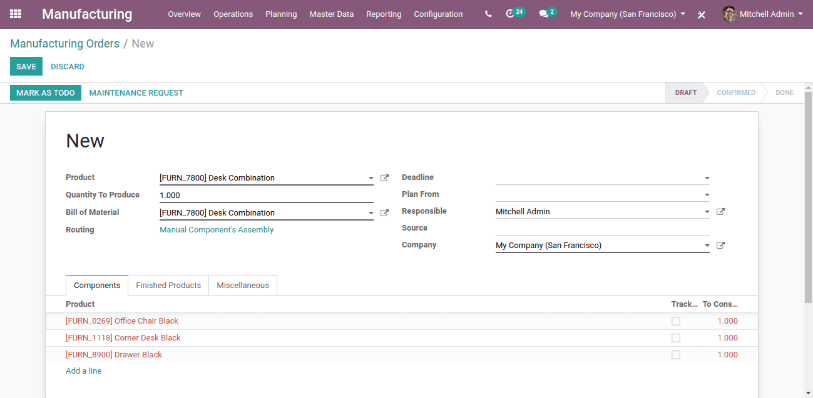Open the Operations menu
813x398 pixels.
[x=233, y=14]
